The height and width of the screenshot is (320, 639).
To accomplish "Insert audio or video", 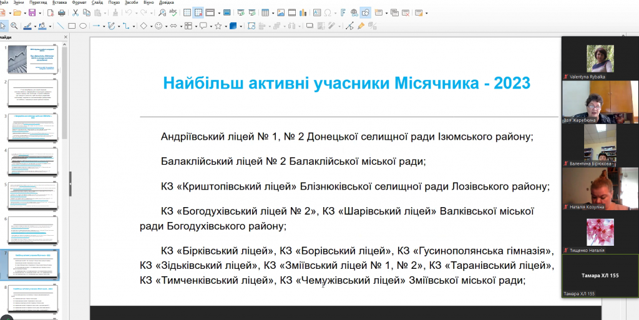I will click(292, 13).
